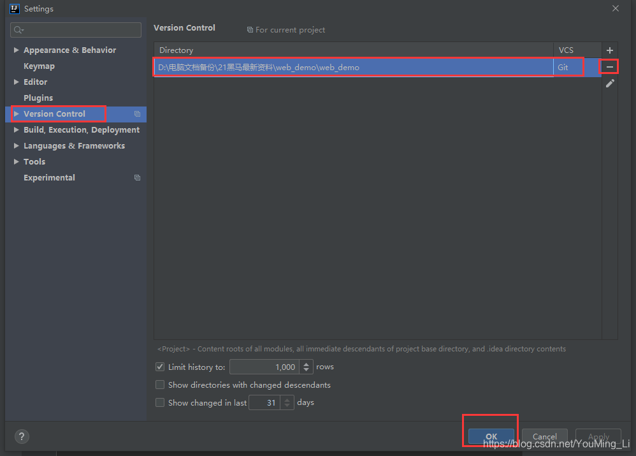Focus the settings search field

76,30
